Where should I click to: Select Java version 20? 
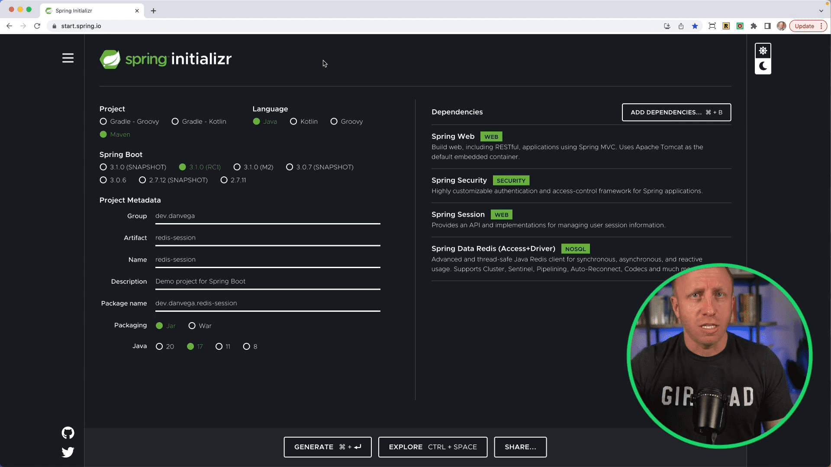pos(159,346)
